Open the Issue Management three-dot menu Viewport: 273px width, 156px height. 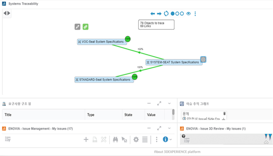[157, 140]
